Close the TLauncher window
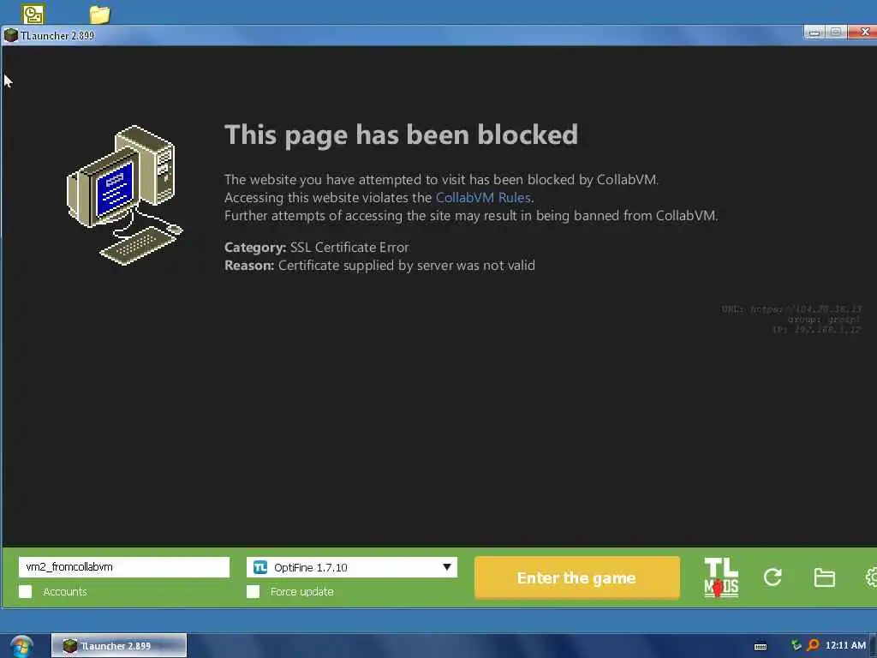Viewport: 877px width, 658px height. (x=862, y=33)
